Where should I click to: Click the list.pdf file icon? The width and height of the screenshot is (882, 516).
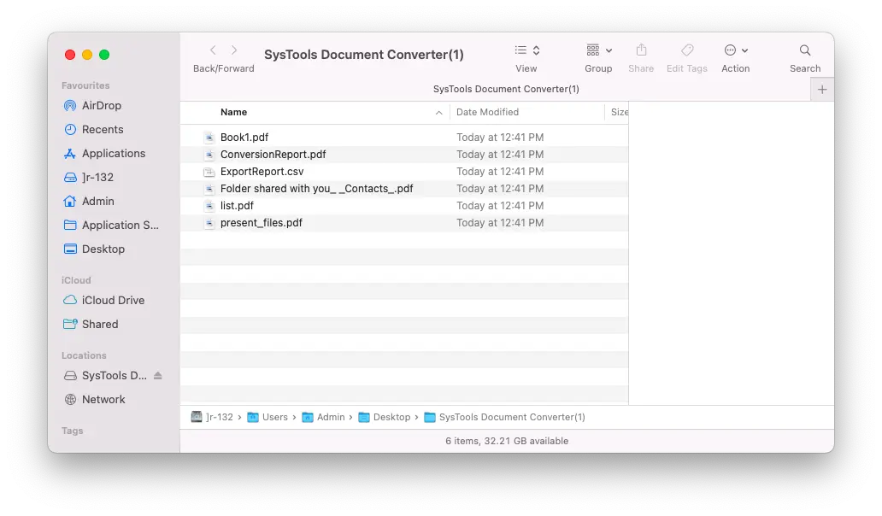pos(209,206)
